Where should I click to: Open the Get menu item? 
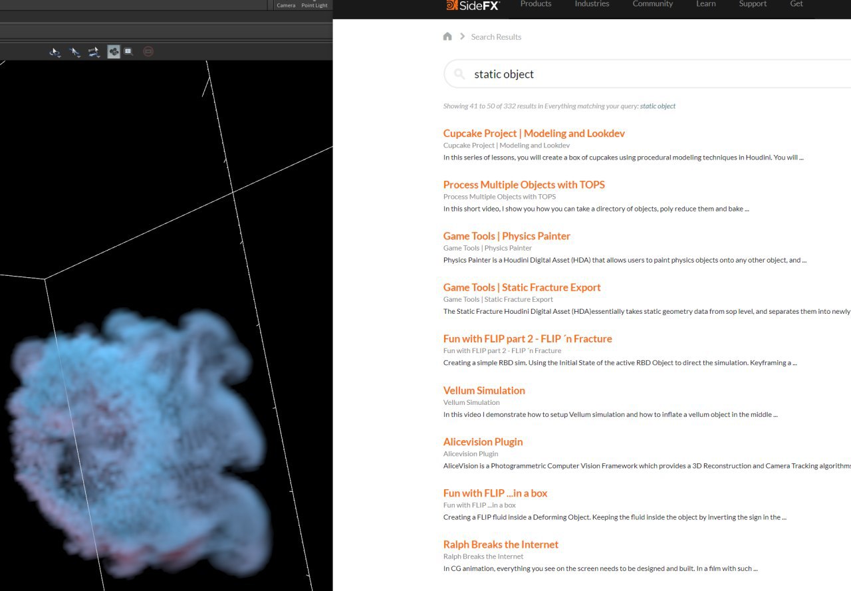(796, 4)
